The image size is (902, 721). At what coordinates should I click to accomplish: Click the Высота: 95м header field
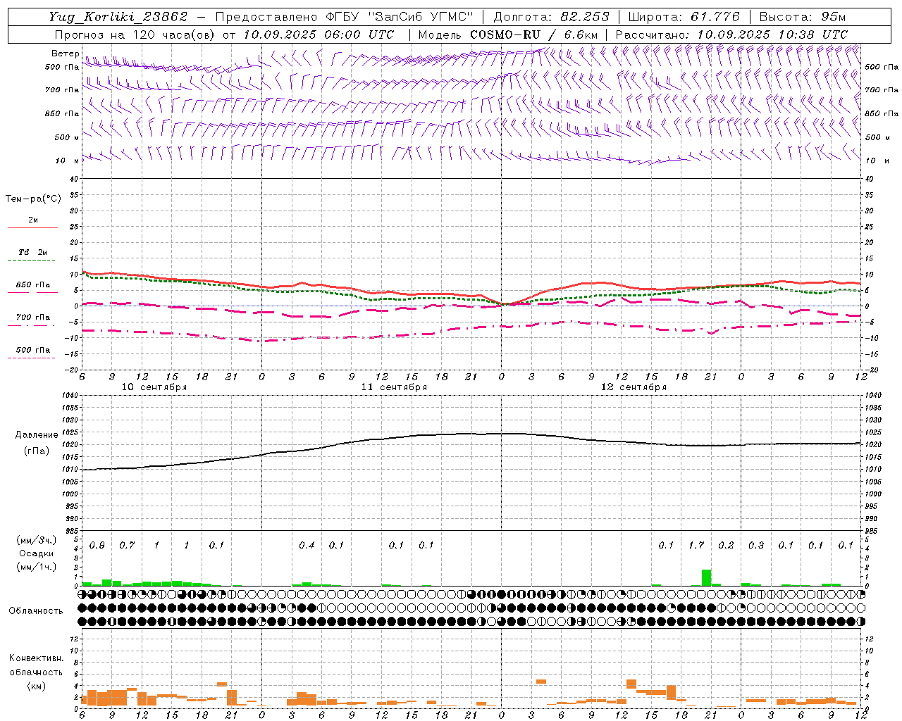click(x=802, y=17)
